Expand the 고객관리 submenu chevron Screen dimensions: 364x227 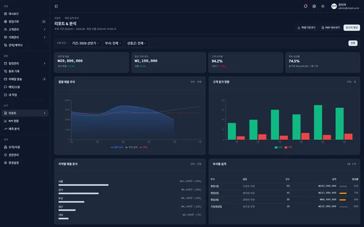click(x=45, y=30)
